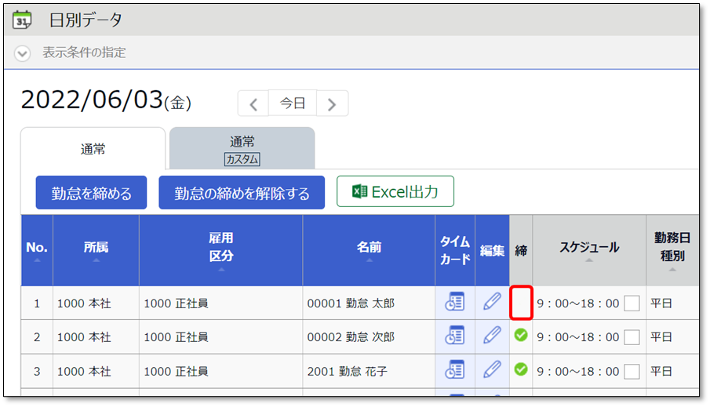The height and width of the screenshot is (407, 710).
Task: Click pencil edit icon for 勤怠 花子
Action: point(492,370)
